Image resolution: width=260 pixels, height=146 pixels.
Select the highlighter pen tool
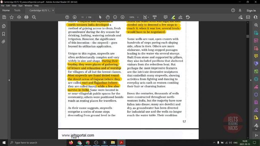click(173, 17)
